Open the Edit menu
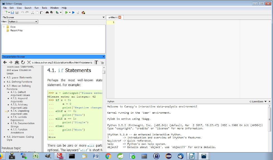 [x=12, y=8]
